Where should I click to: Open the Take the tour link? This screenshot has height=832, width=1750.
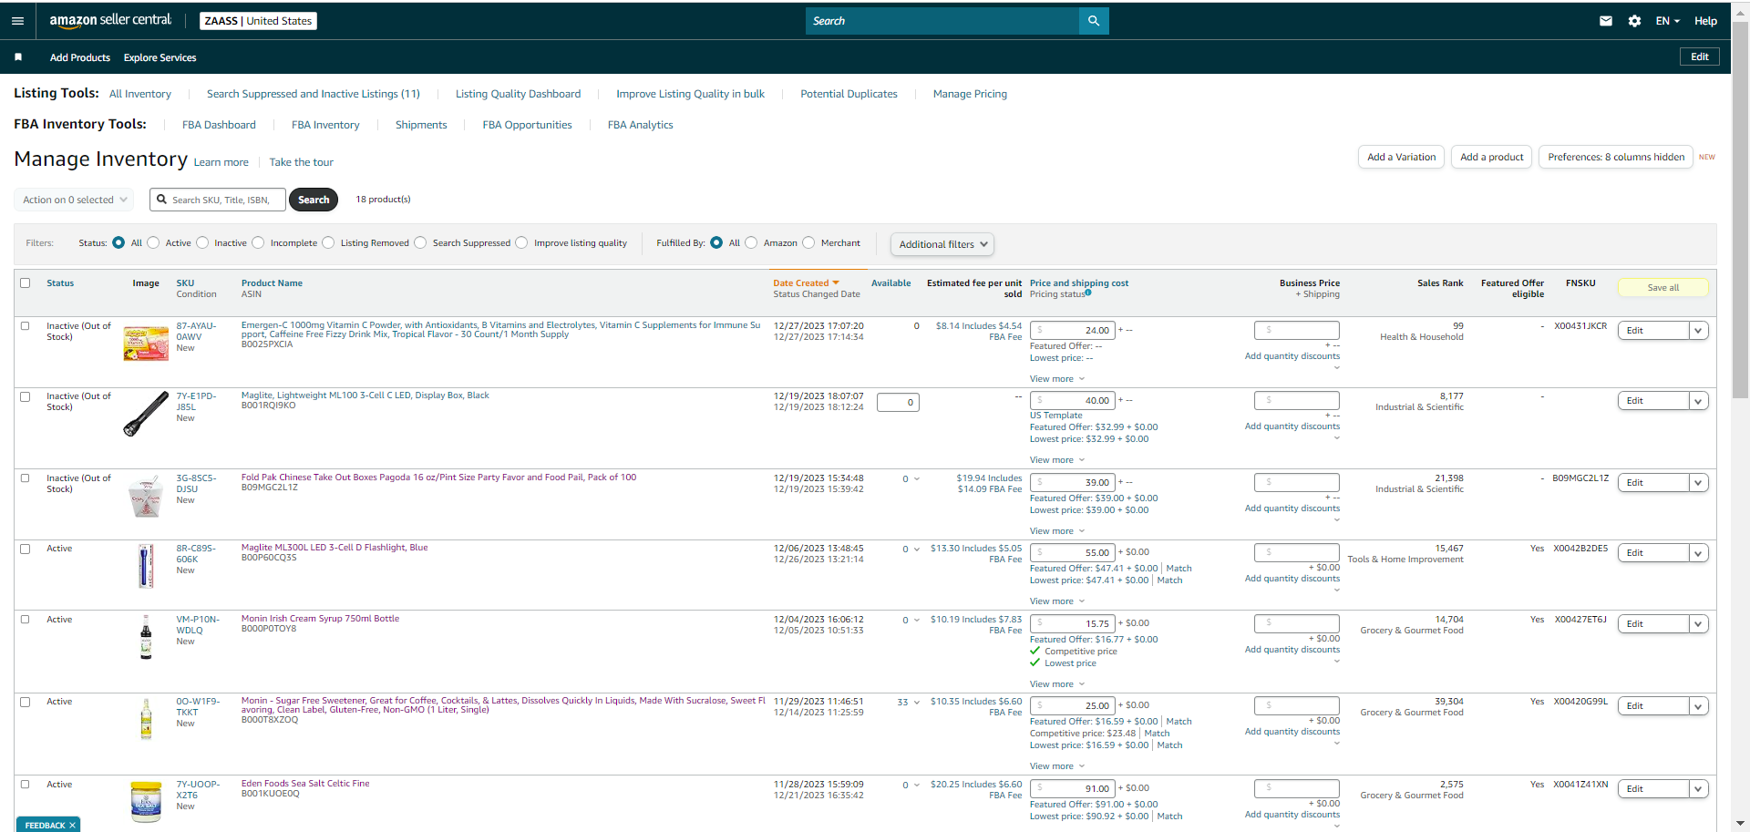pos(302,162)
